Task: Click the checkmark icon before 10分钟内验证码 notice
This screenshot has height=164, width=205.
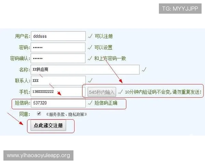Action: pyautogui.click(x=120, y=92)
